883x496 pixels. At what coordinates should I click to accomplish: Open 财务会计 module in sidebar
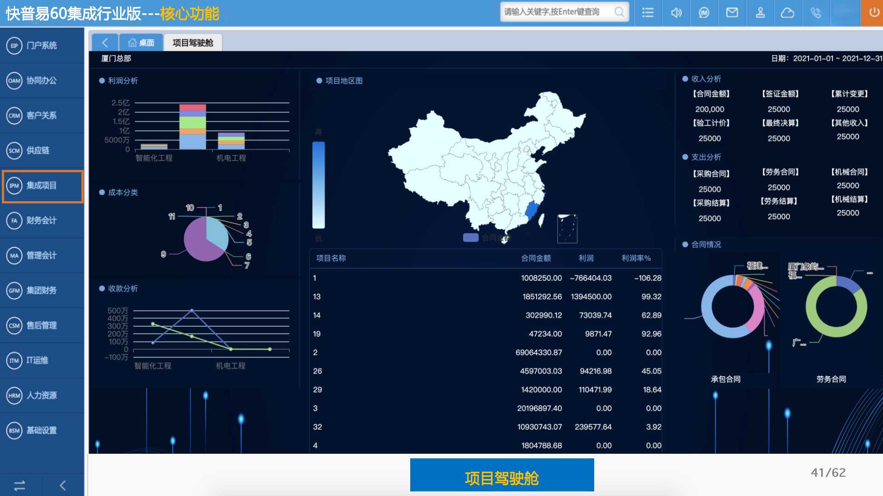(42, 220)
